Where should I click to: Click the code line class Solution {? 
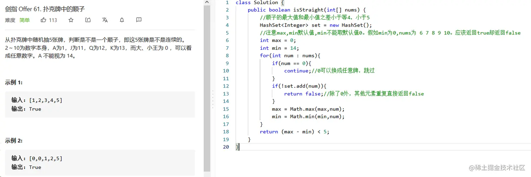260,2
